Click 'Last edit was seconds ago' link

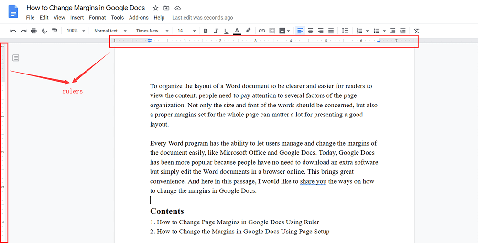(x=202, y=18)
